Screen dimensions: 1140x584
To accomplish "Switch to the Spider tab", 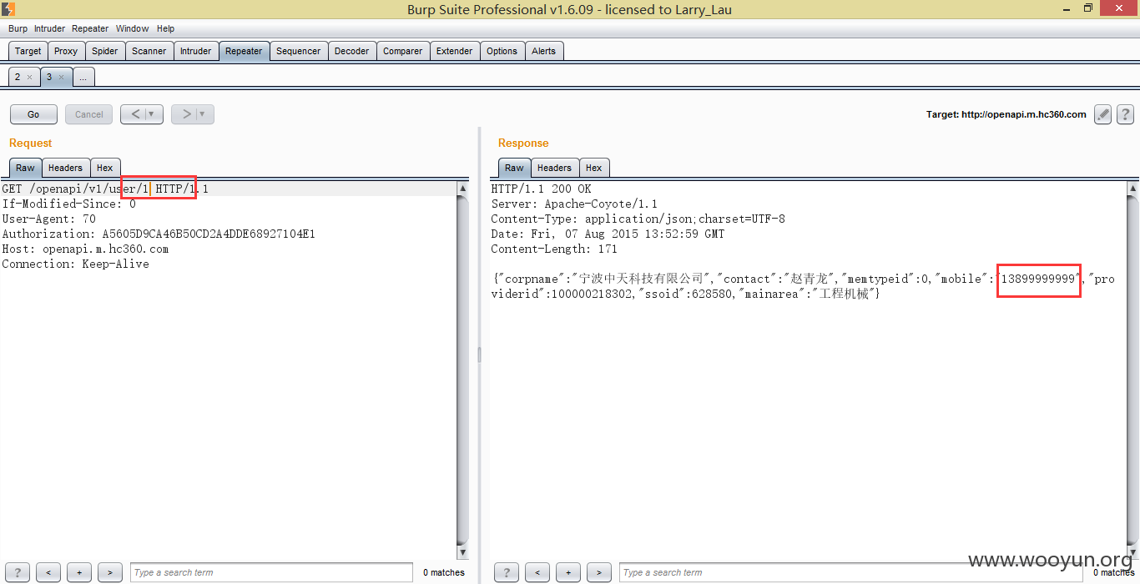I will pos(104,51).
